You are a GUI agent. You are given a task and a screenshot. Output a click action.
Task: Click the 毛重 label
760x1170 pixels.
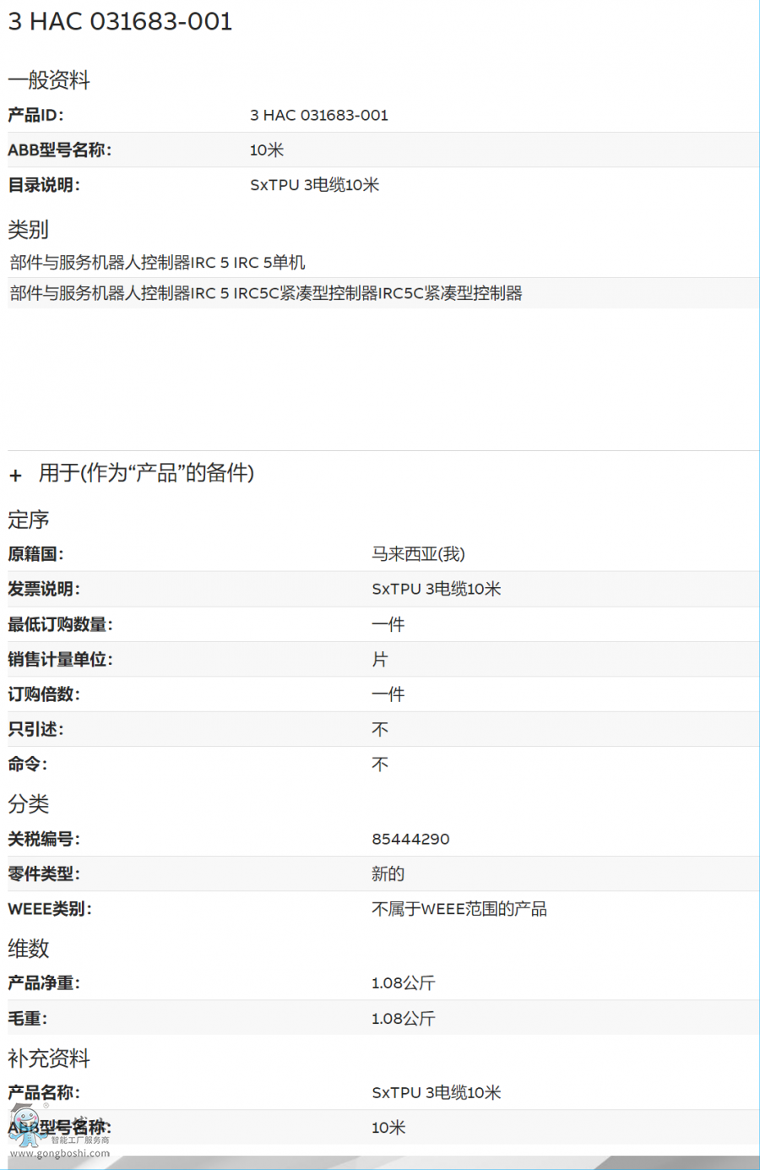tap(27, 1019)
